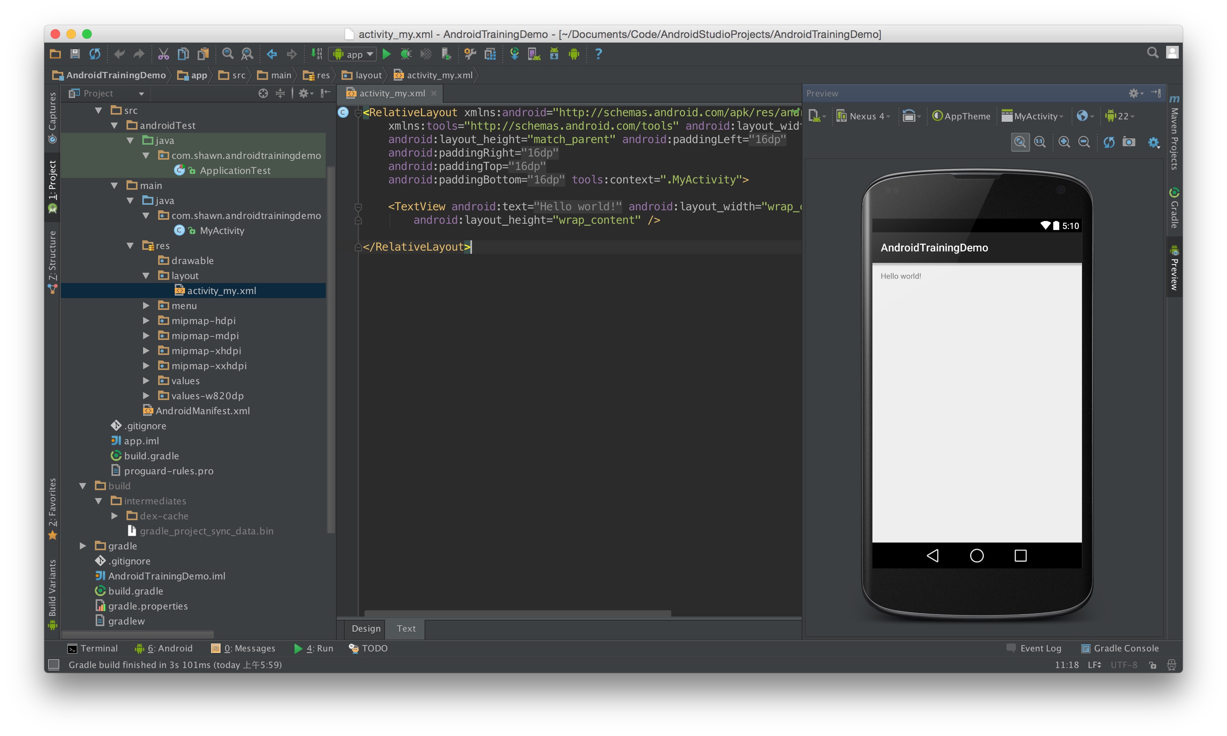The height and width of the screenshot is (736, 1227).
Task: Toggle the Build Variants tool window
Action: [52, 594]
